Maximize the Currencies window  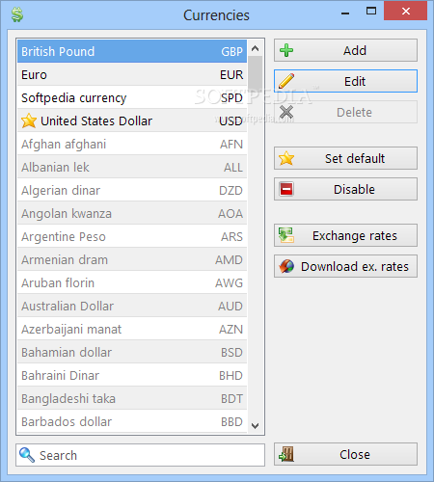(371, 12)
